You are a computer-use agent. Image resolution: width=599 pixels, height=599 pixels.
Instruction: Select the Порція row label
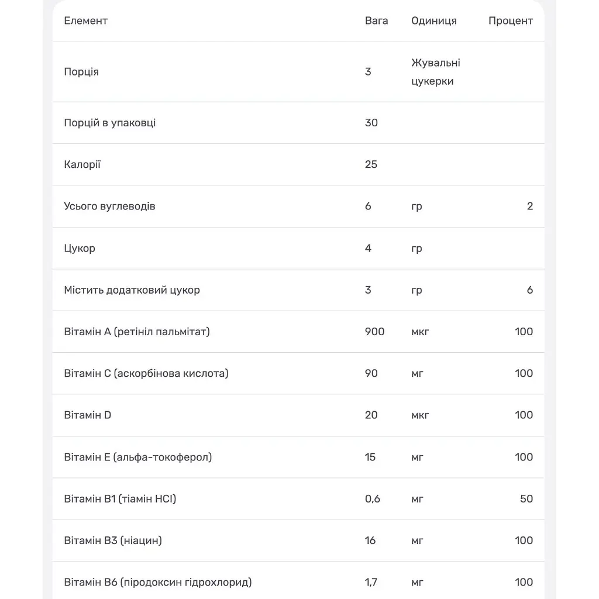(x=81, y=72)
